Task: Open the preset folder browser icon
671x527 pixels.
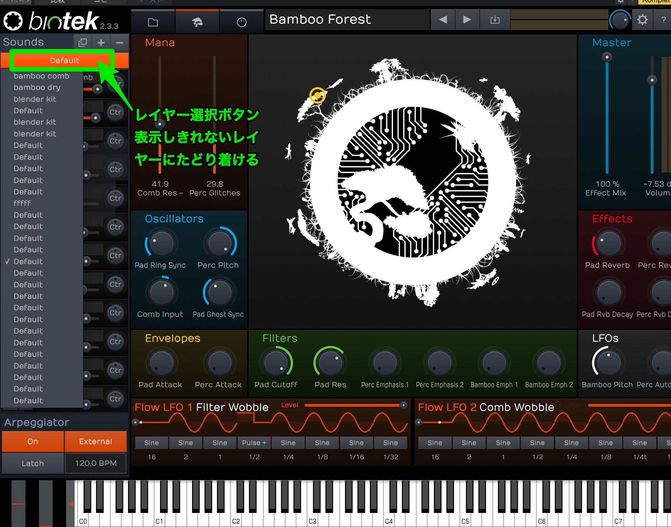Action: coord(153,22)
